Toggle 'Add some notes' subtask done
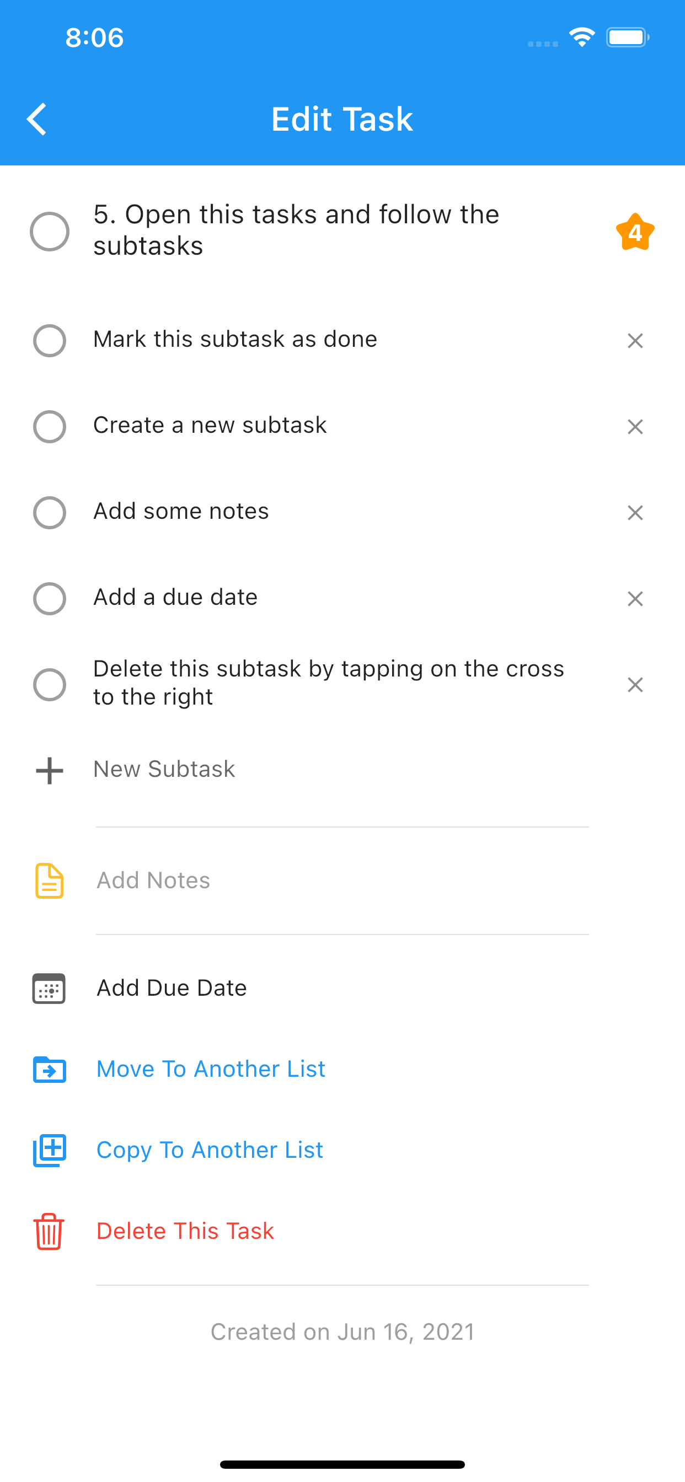The image size is (685, 1482). click(50, 513)
